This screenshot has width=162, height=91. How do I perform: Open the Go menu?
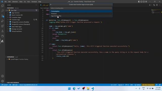(25, 2)
